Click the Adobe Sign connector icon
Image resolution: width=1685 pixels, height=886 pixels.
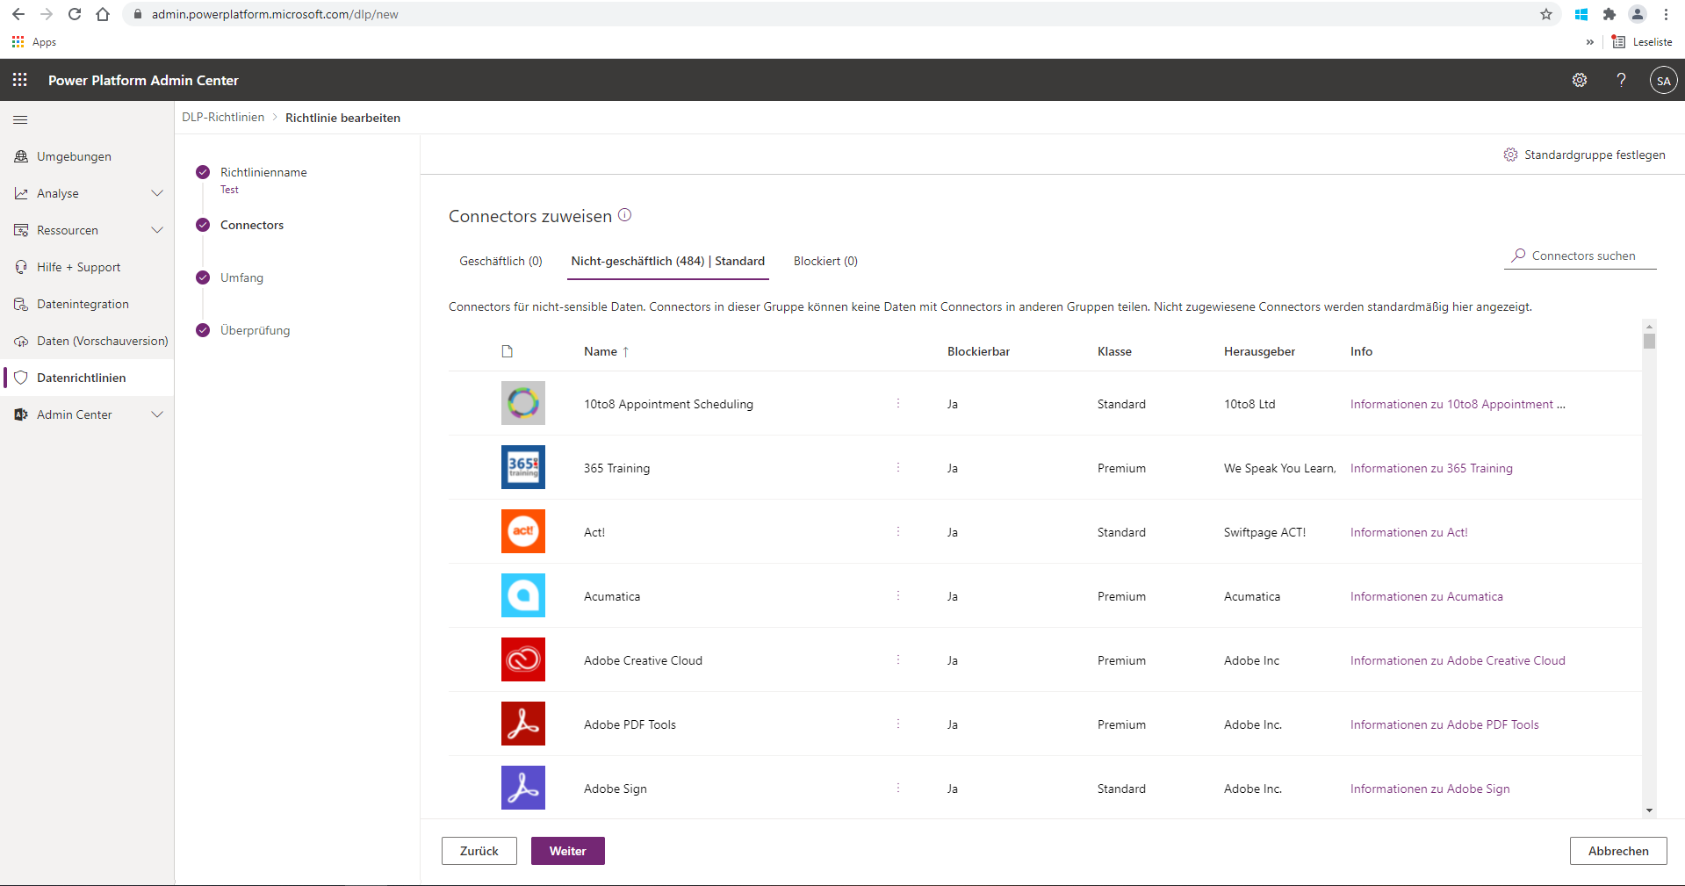click(x=523, y=788)
